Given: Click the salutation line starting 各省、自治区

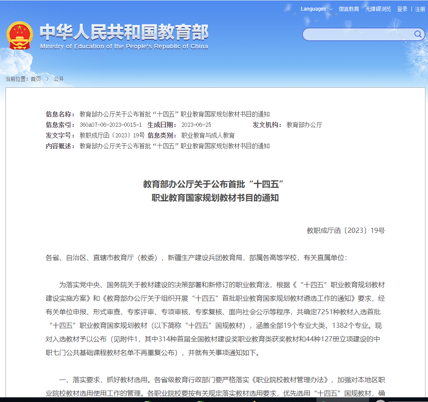Looking at the screenshot, I should [196, 258].
